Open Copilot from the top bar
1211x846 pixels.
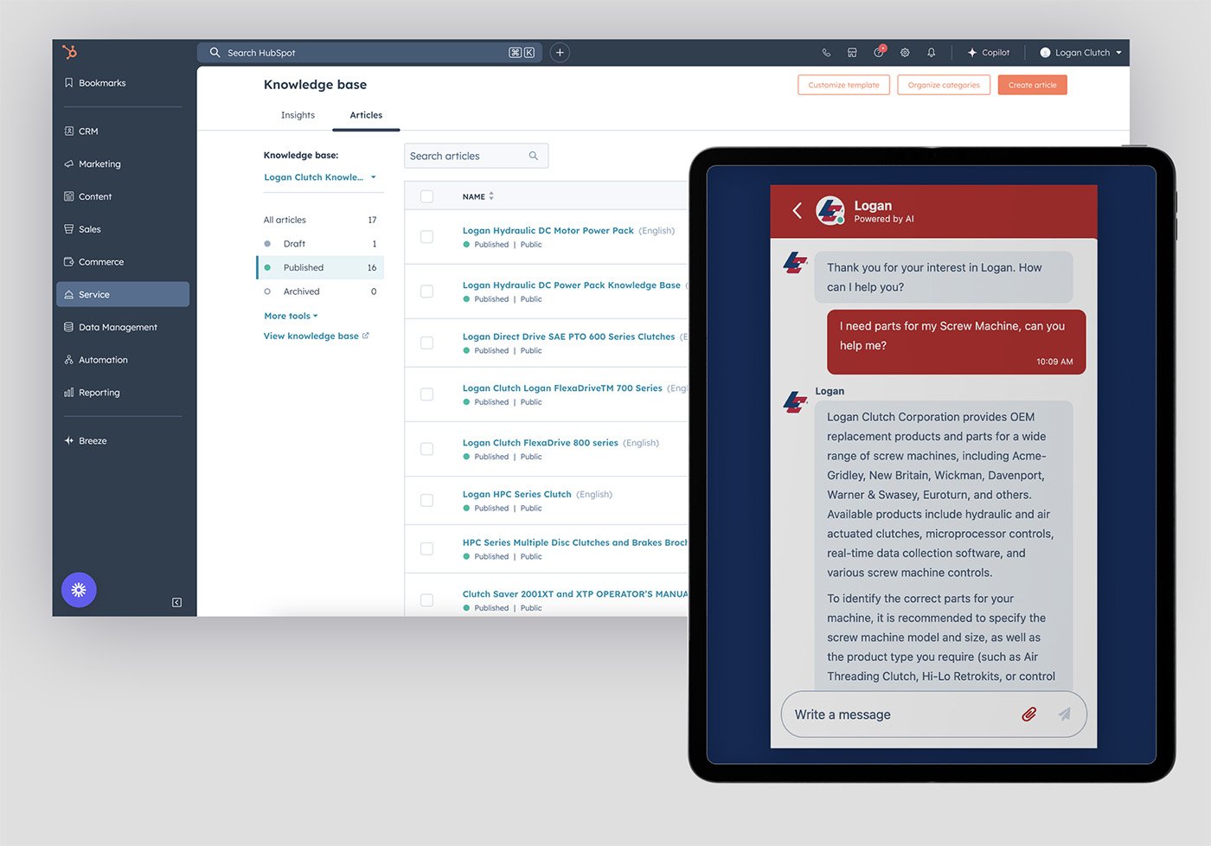click(x=989, y=53)
